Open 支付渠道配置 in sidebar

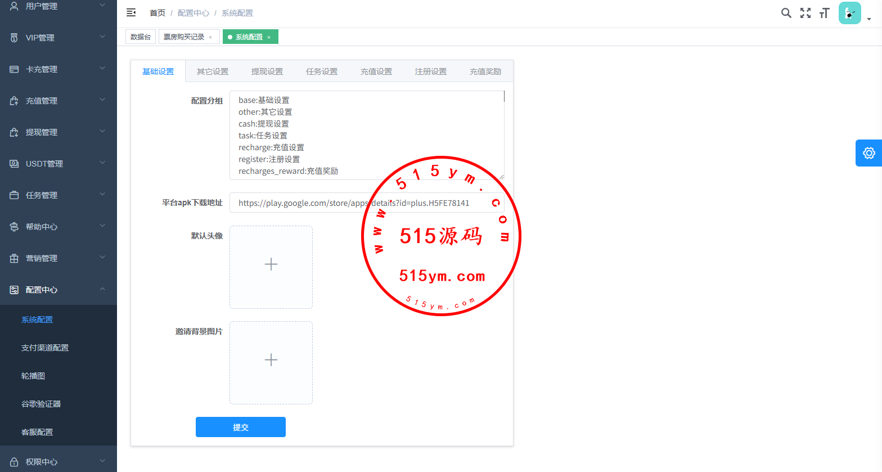(x=45, y=348)
